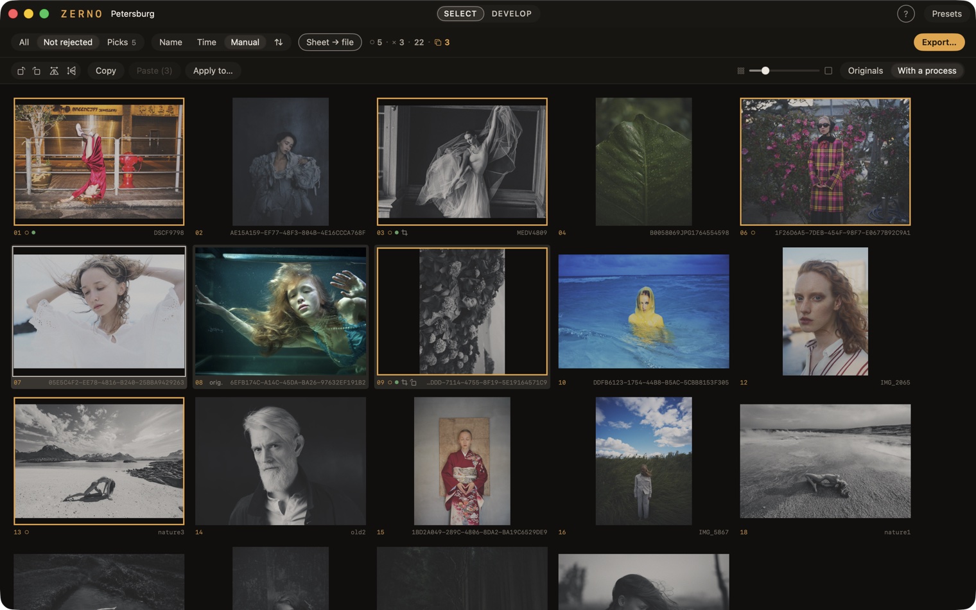Sort photos by Time
The height and width of the screenshot is (610, 976).
click(206, 42)
